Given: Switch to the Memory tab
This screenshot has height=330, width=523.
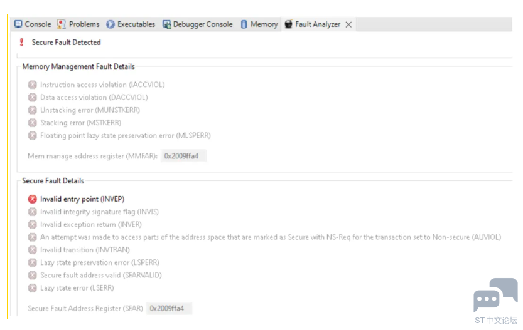Looking at the screenshot, I should pos(259,24).
